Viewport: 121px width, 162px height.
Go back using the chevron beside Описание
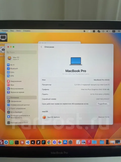click(41, 47)
